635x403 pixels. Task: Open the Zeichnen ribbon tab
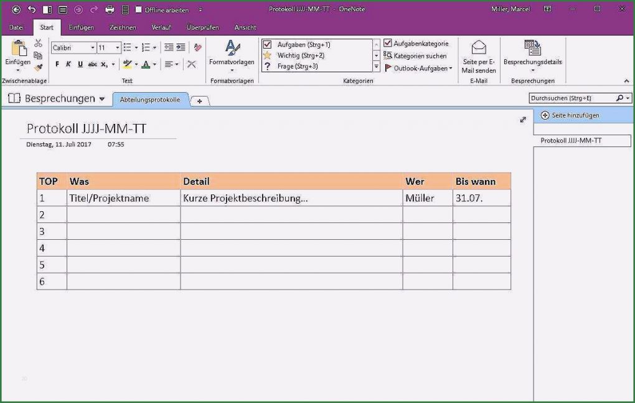[x=123, y=27]
